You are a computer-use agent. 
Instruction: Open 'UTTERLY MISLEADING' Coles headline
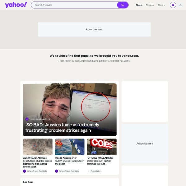(100, 161)
